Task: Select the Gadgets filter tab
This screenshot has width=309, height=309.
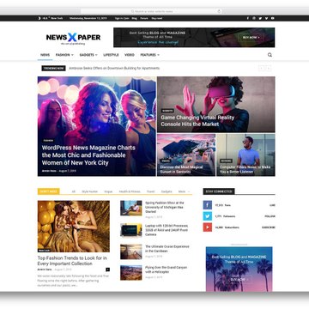Action: 167,191
